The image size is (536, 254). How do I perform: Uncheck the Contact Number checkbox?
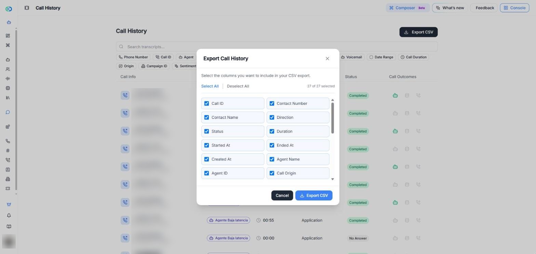click(272, 103)
